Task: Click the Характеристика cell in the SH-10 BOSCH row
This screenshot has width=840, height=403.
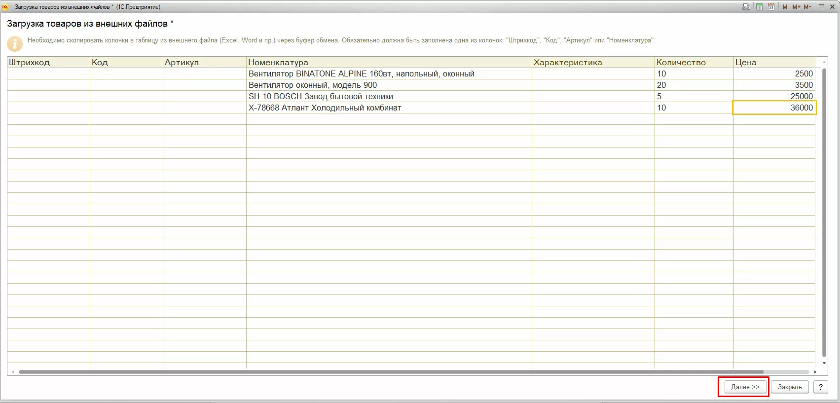Action: click(x=593, y=96)
